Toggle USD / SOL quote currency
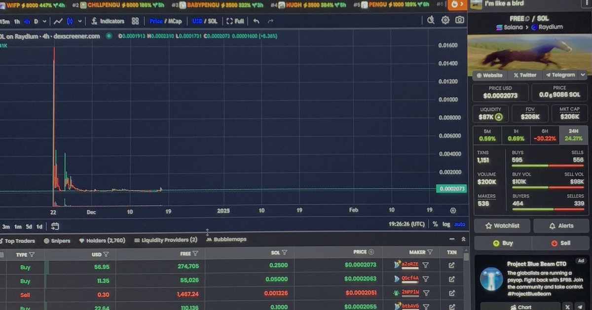 tap(205, 21)
